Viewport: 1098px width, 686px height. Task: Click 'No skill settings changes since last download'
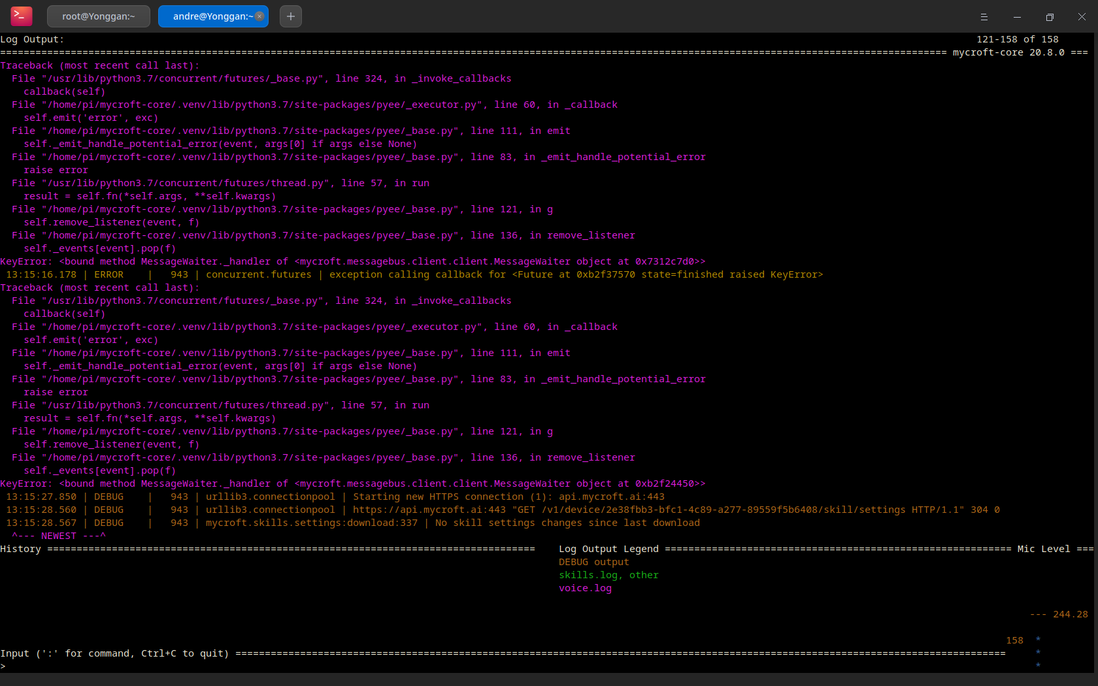567,523
